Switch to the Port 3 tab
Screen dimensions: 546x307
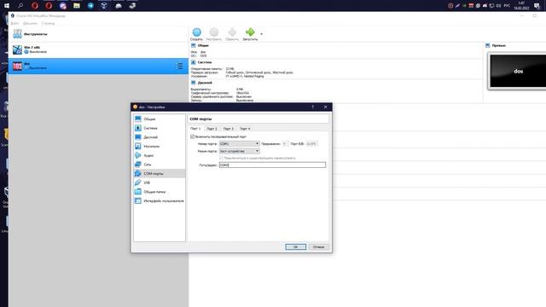point(228,129)
